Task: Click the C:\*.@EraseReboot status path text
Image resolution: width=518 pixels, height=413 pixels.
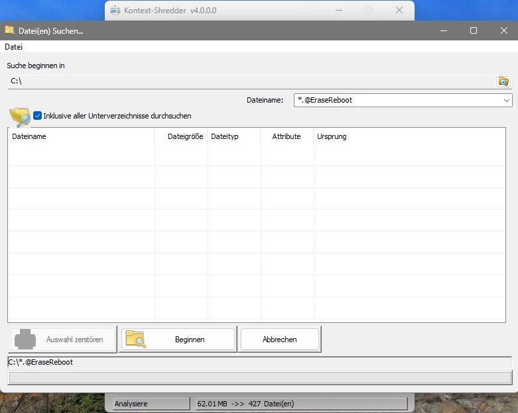Action: click(x=40, y=362)
